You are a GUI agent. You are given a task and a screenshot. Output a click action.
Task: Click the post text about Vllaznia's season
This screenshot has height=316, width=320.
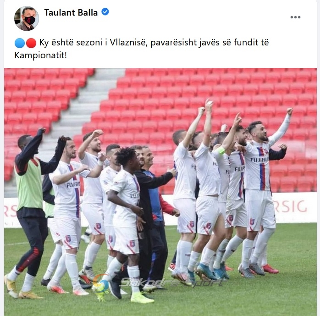142,49
